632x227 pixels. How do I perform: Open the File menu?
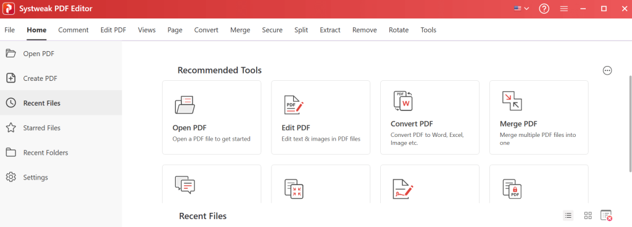10,30
